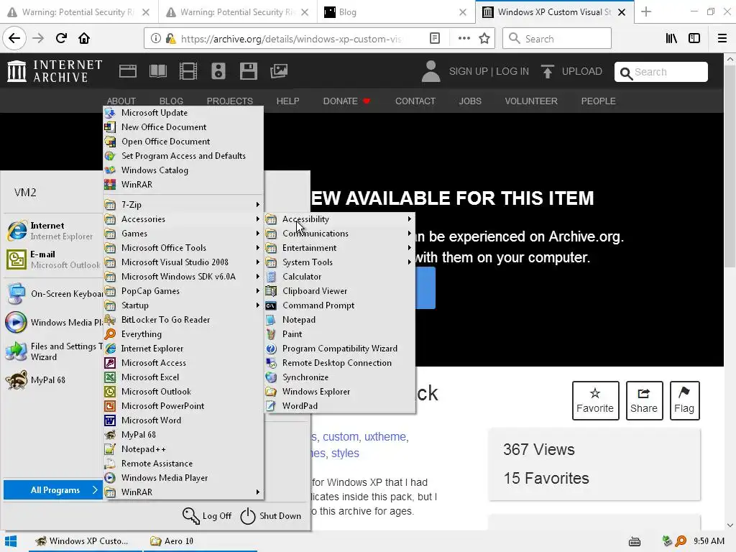This screenshot has height=552, width=736.
Task: Click the SIGN UP link
Action: coord(468,71)
